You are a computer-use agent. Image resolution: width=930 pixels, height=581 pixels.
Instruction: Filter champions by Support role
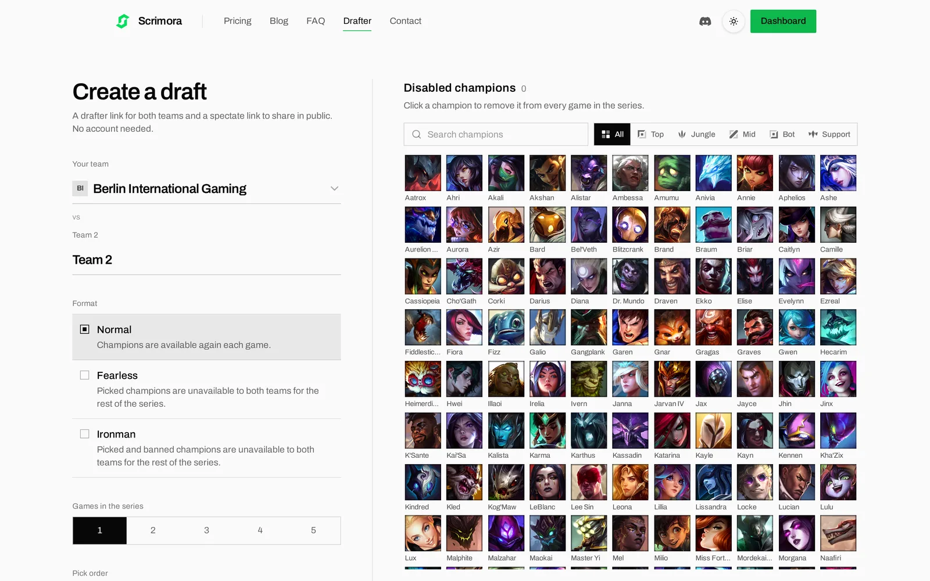829,134
